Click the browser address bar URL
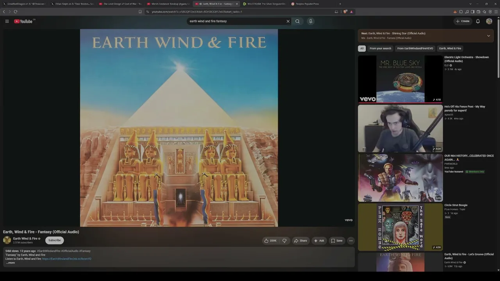This screenshot has width=500, height=281. coord(197,12)
